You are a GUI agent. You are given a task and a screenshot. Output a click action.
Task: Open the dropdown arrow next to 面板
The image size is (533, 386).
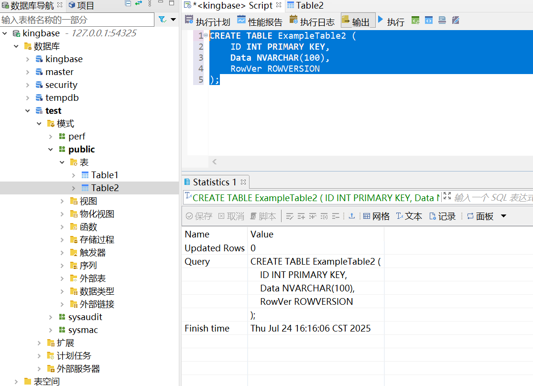coord(503,216)
